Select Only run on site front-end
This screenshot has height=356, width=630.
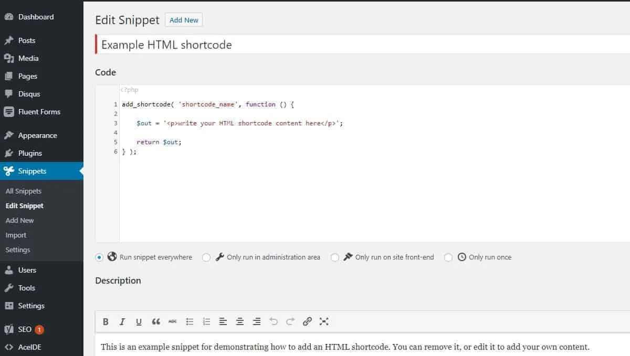click(x=334, y=257)
